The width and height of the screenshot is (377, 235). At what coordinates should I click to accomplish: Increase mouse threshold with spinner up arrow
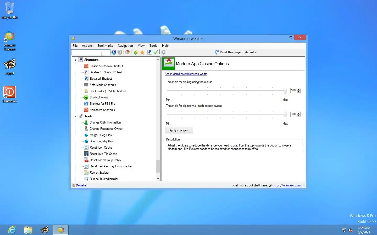(x=299, y=89)
